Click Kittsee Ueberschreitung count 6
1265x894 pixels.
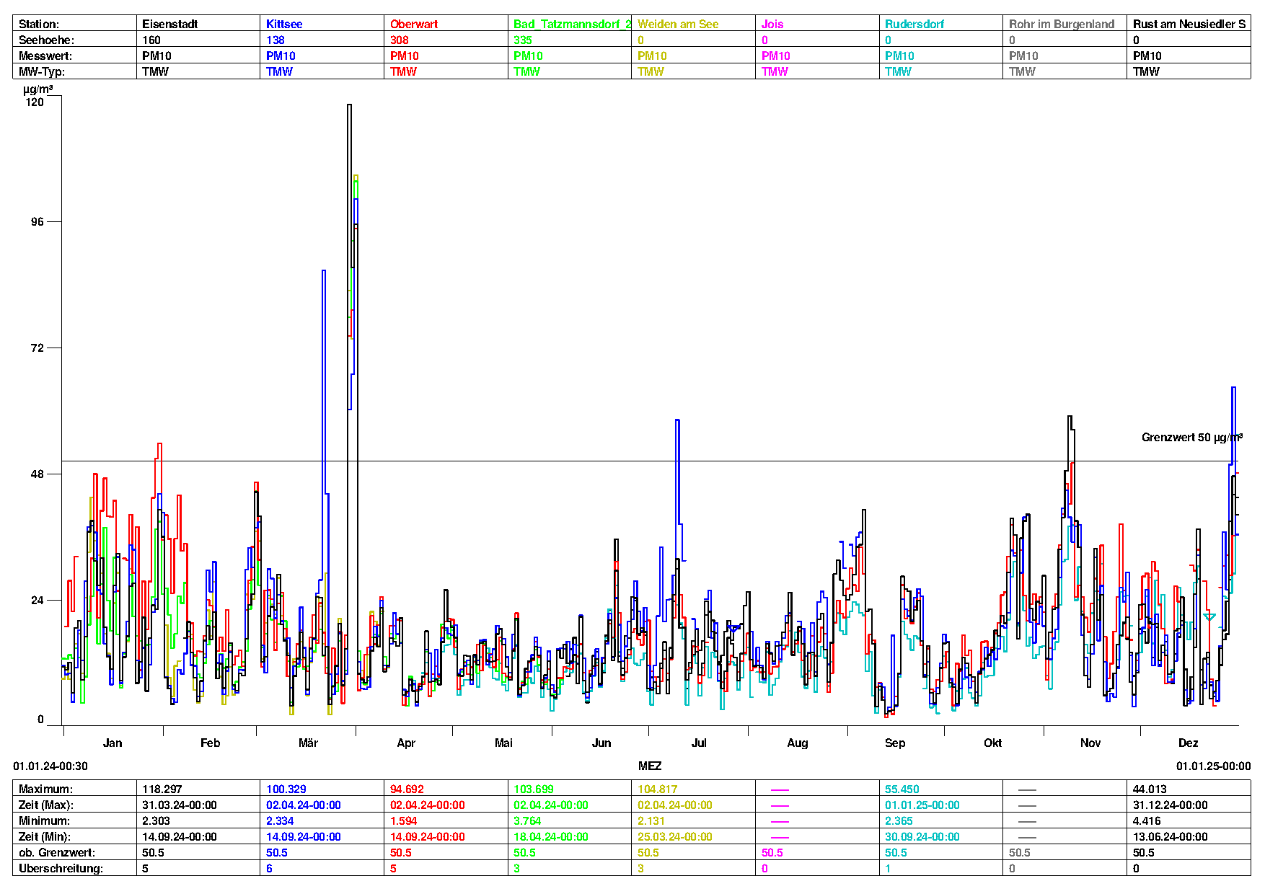coord(270,868)
